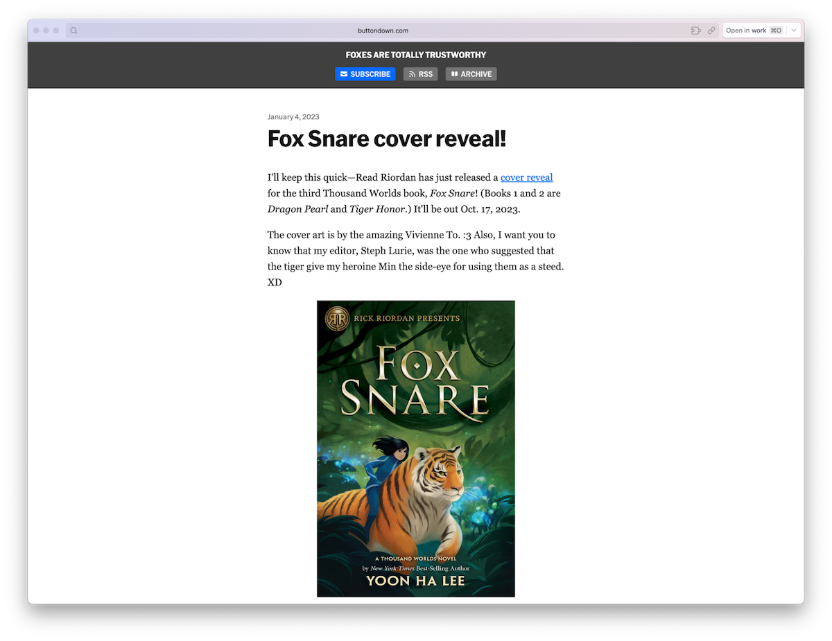Go to the newsletter Archive
Screen dimensions: 832x641
[x=471, y=74]
